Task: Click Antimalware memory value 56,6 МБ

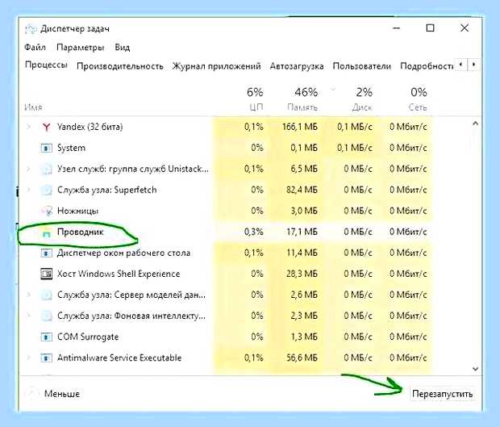Action: 302,358
